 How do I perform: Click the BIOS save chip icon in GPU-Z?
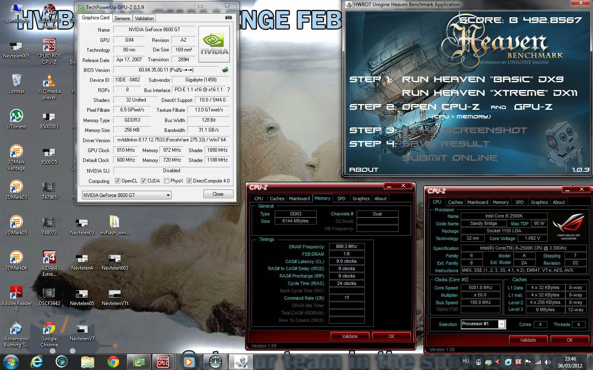(225, 70)
